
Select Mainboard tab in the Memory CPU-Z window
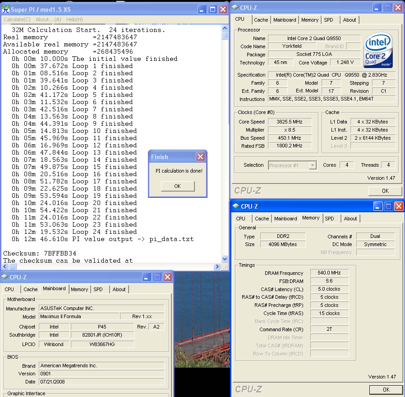[x=285, y=219]
